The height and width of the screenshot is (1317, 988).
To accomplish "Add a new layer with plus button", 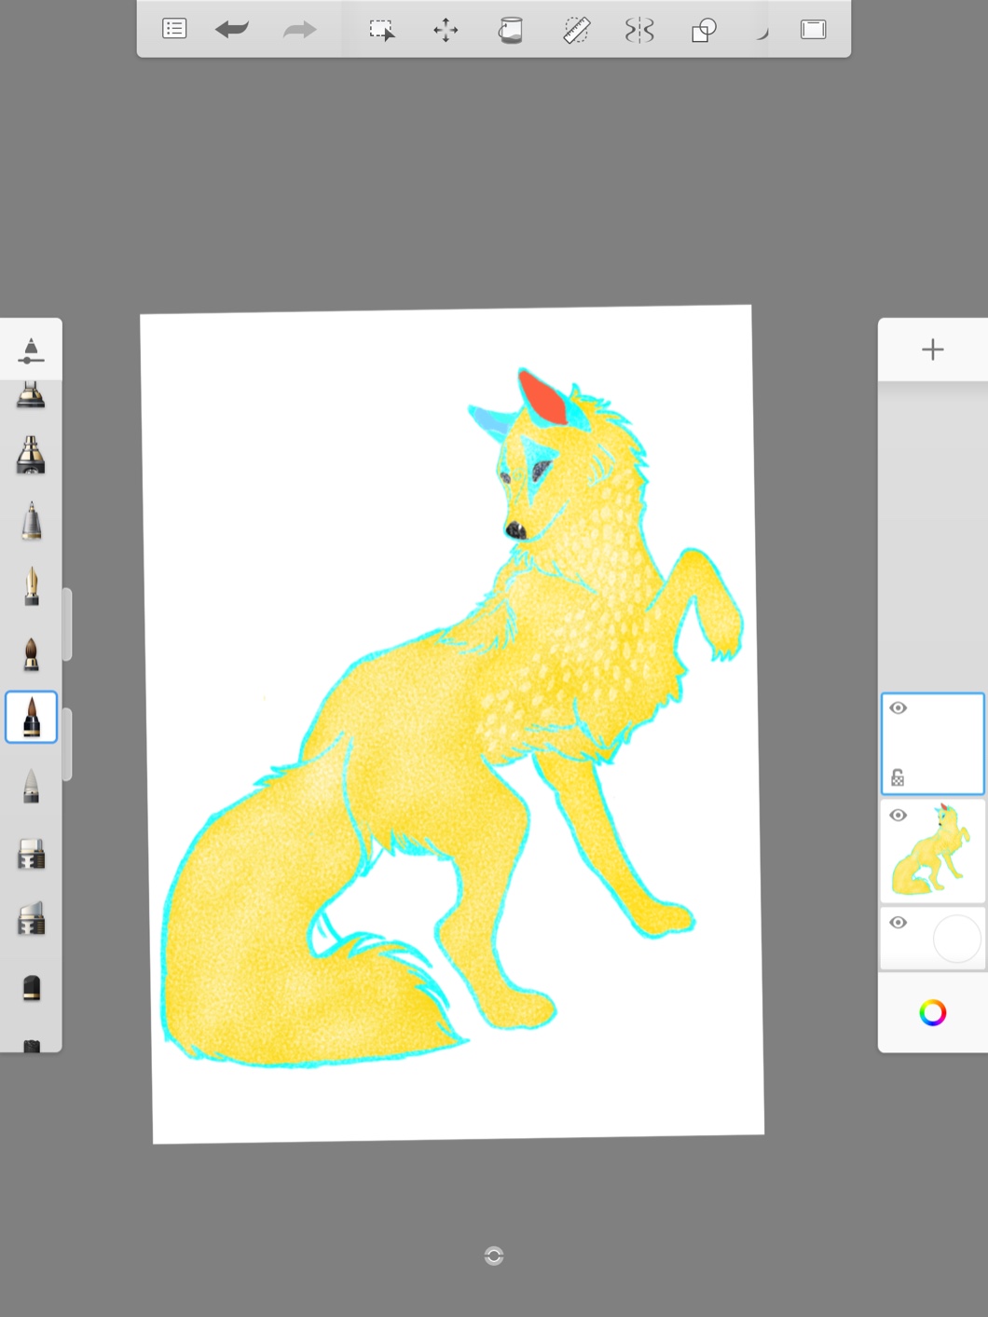I will click(932, 350).
